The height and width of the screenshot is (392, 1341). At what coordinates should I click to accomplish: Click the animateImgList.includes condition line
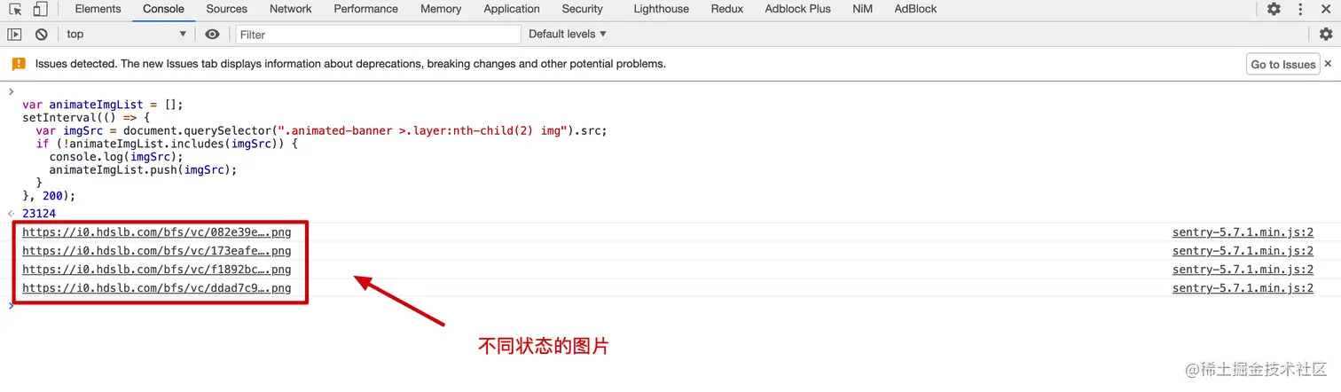tap(167, 144)
